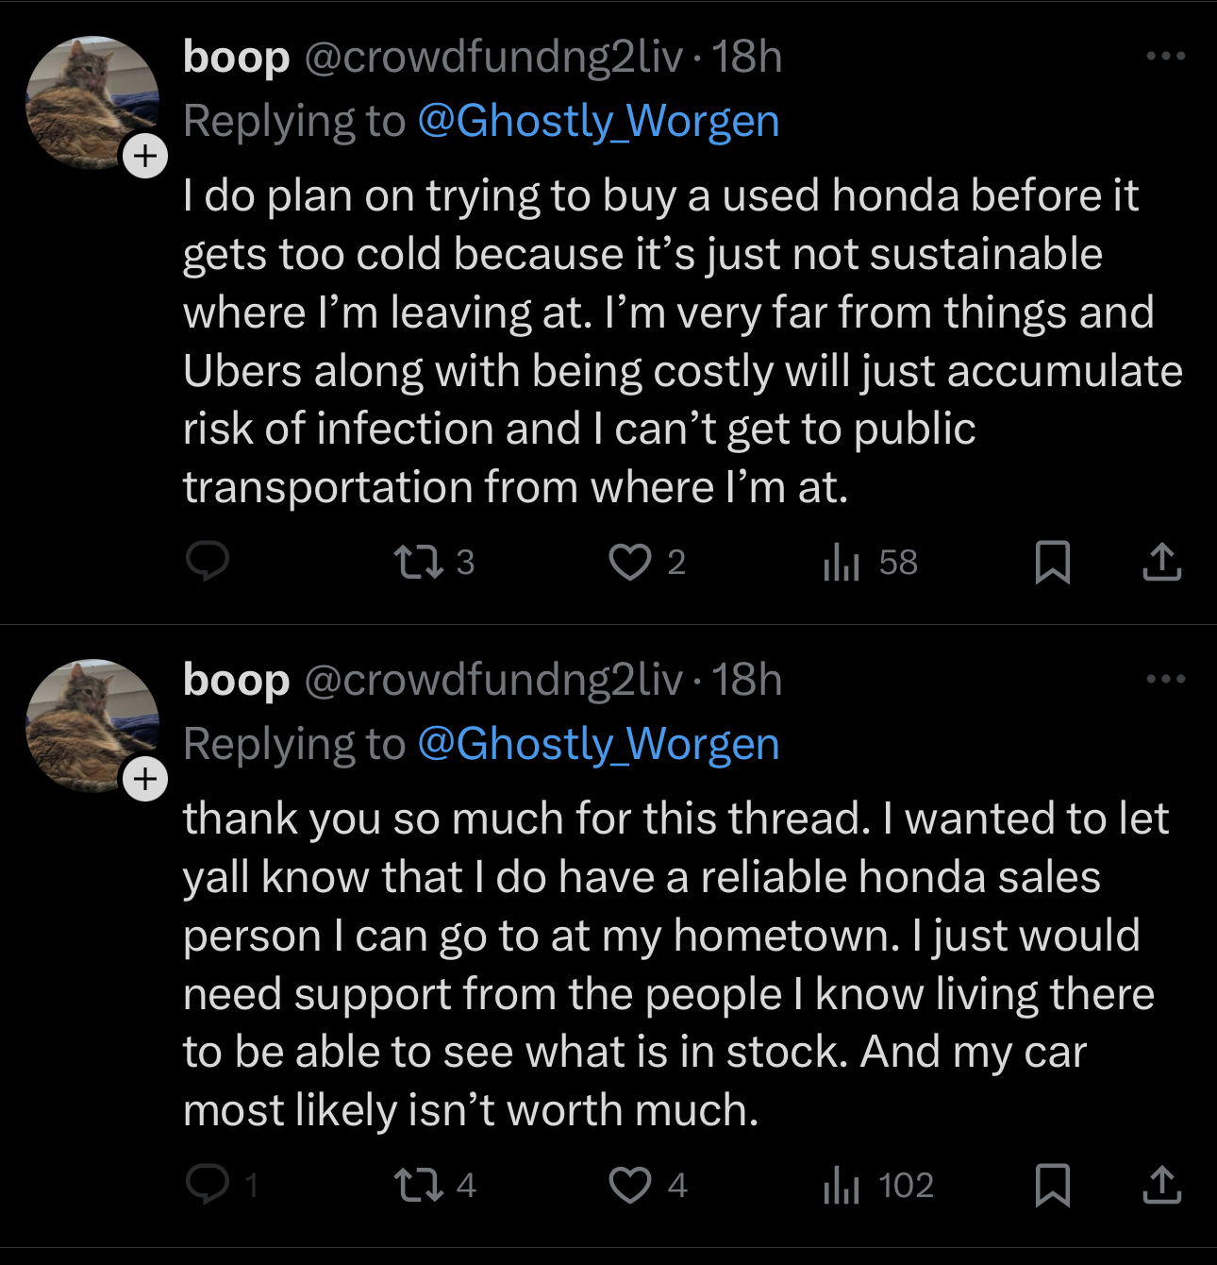Open @Ghostly_Worgen link in second tweet
The width and height of the screenshot is (1217, 1265).
click(598, 745)
